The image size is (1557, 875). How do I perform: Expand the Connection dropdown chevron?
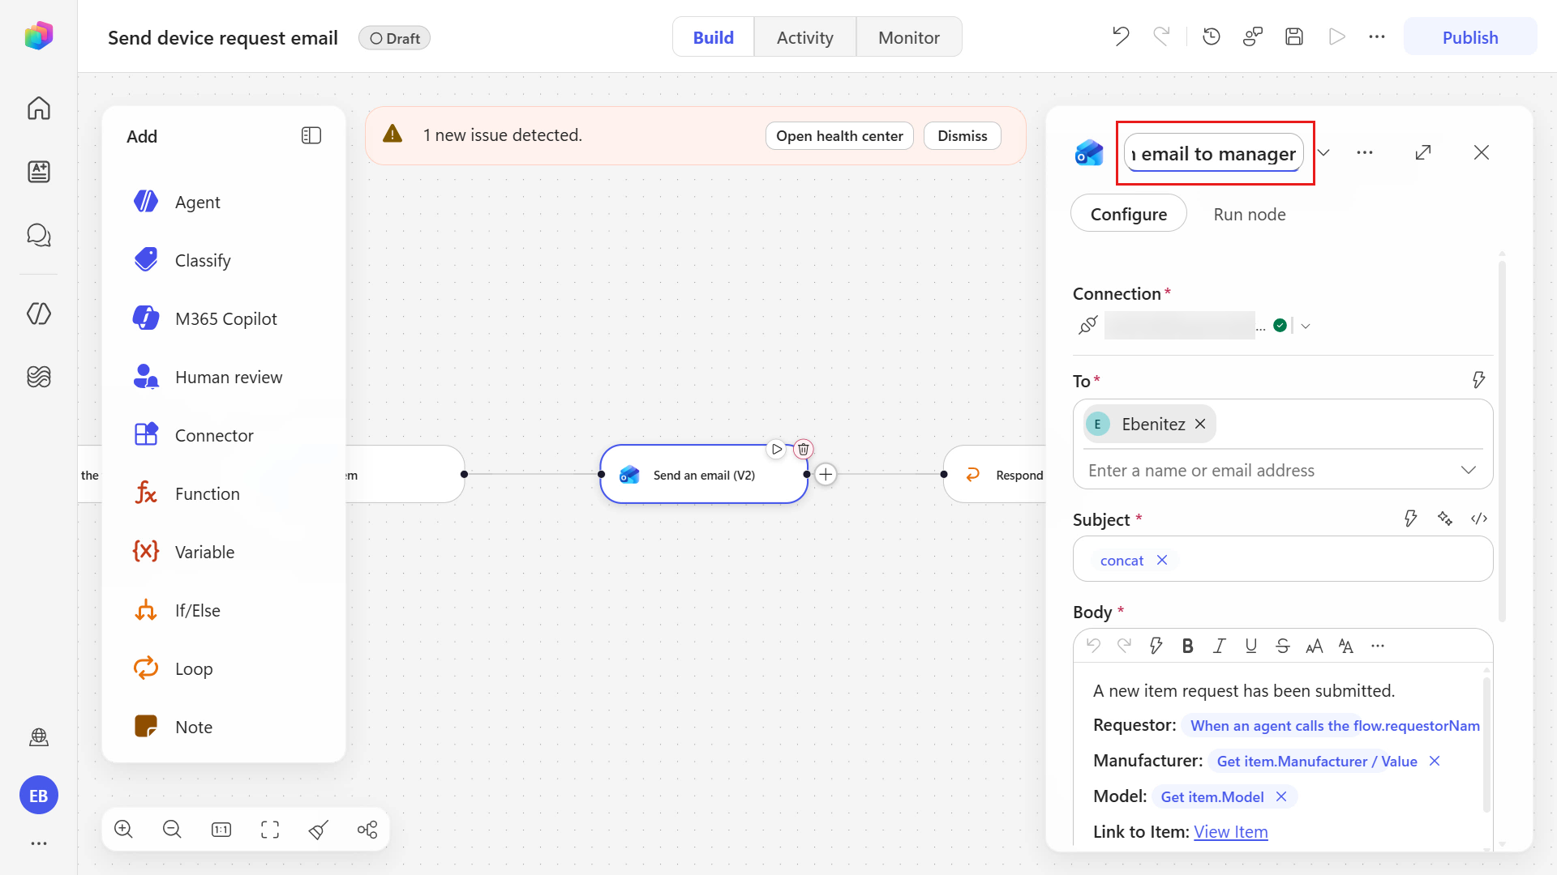click(1306, 326)
